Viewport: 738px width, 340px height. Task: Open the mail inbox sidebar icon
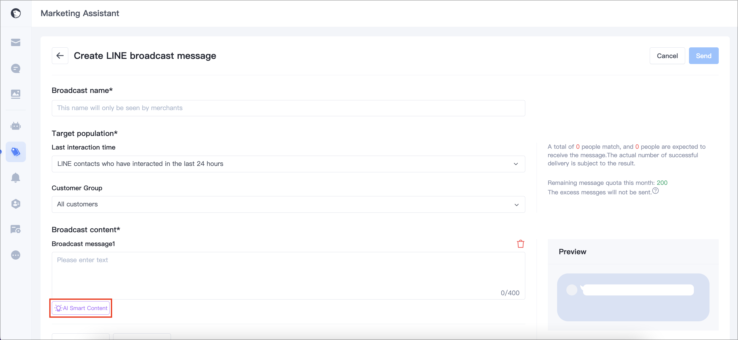[x=16, y=42]
